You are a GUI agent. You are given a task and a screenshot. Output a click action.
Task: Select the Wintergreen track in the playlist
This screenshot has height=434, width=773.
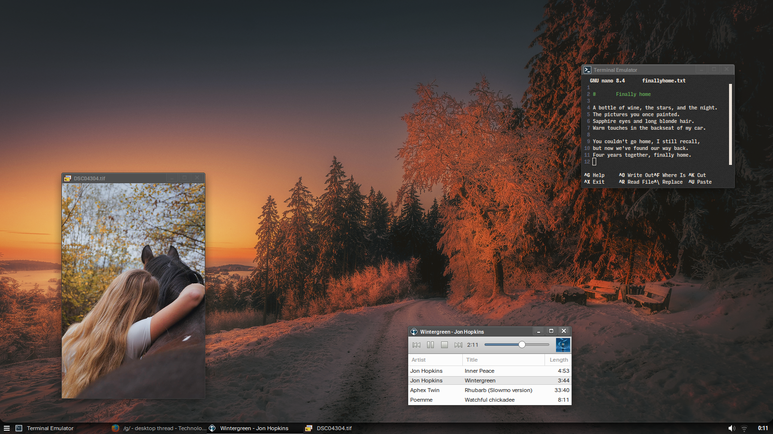point(490,380)
